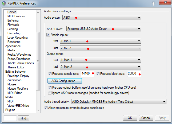Toggle the Enable inputs checkbox
Viewport: 172px width, 124px height.
click(48, 35)
